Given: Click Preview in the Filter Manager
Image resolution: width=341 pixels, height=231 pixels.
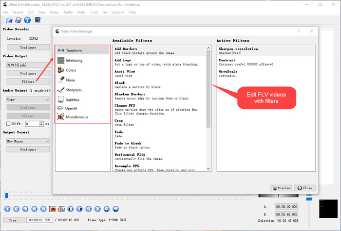Looking at the screenshot, I should click(281, 188).
